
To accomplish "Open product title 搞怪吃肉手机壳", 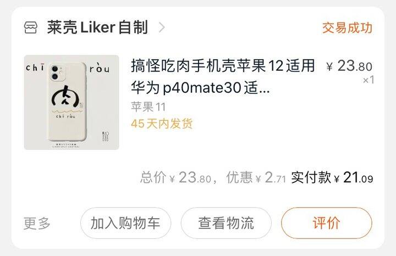I will 223,76.
